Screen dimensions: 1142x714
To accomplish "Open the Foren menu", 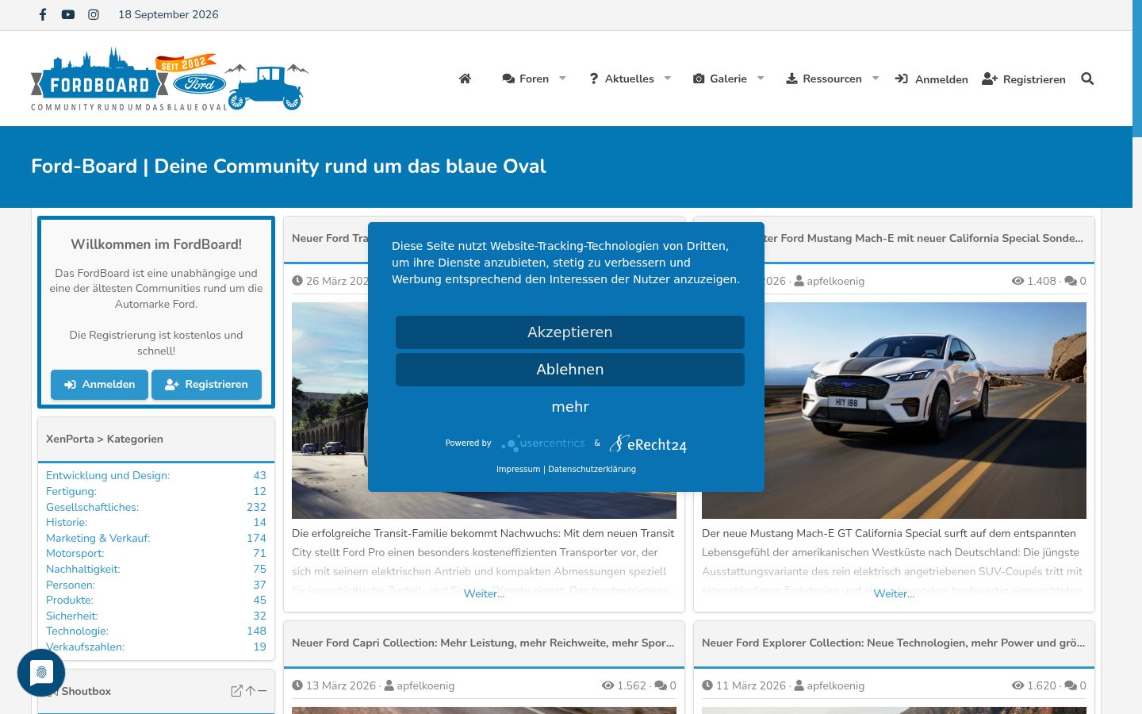I will coord(526,79).
